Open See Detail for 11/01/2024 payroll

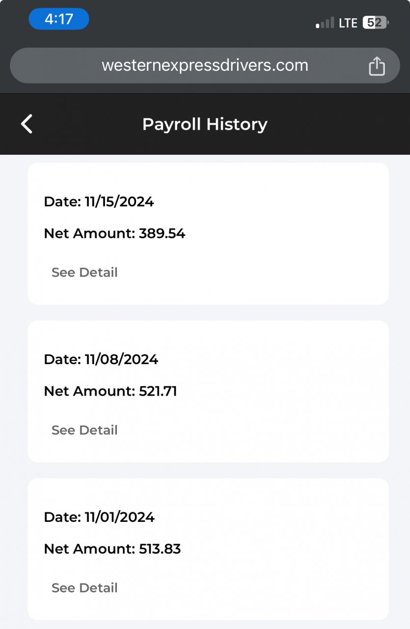84,588
